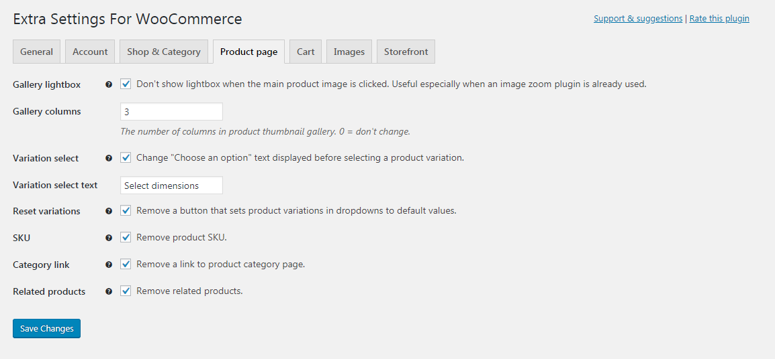Toggle the Reset variations checkbox
Screen dimensions: 775x359
point(126,210)
